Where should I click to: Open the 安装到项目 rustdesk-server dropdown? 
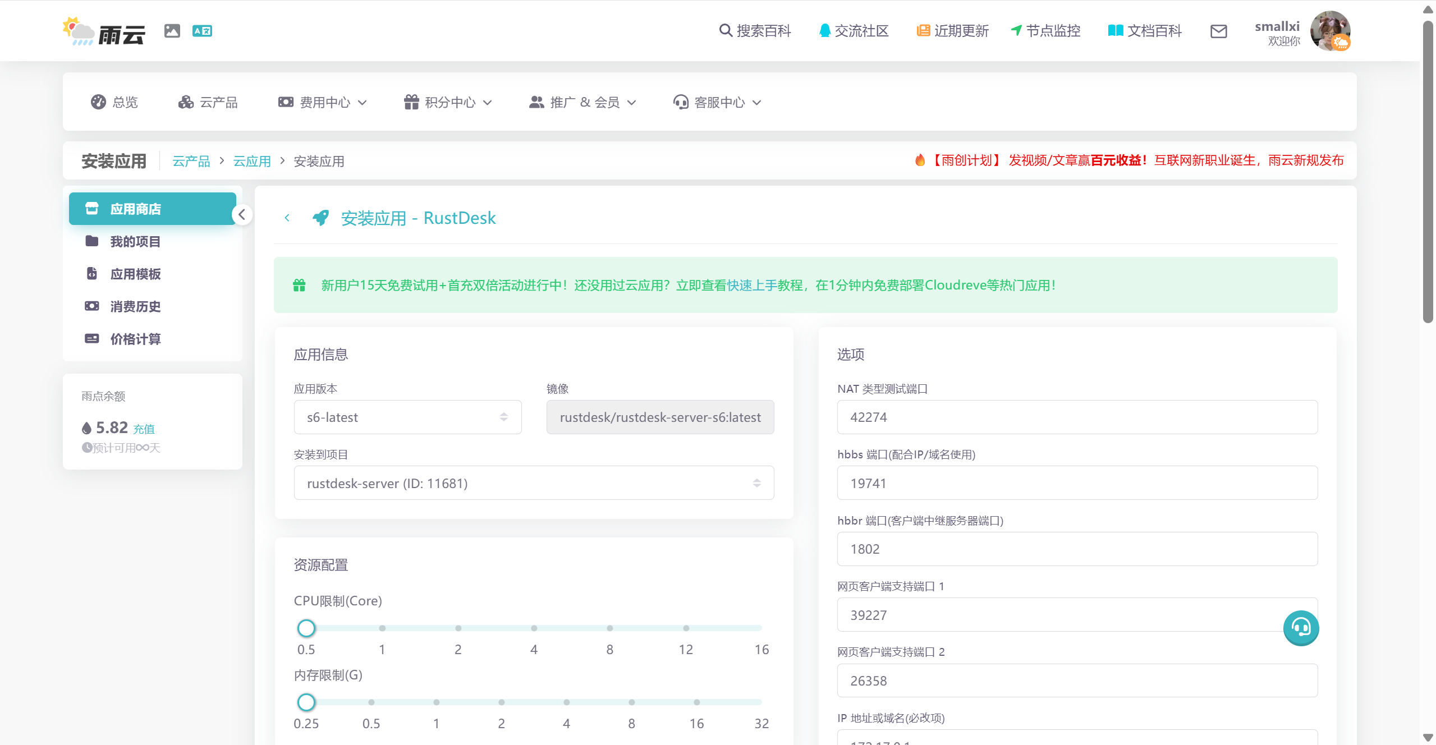[x=533, y=483]
